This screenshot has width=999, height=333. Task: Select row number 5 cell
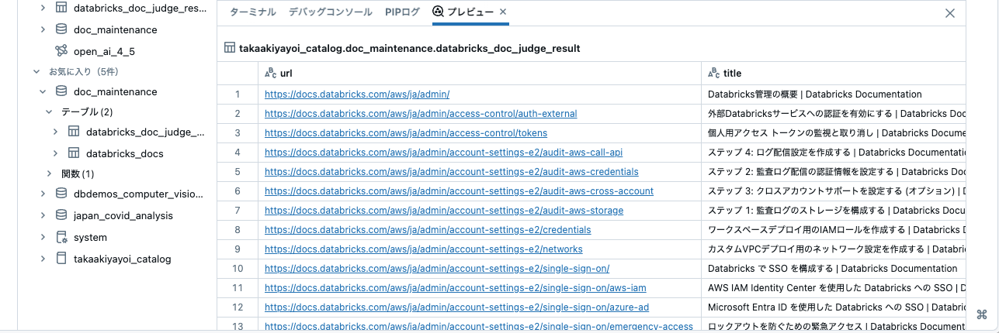(238, 172)
